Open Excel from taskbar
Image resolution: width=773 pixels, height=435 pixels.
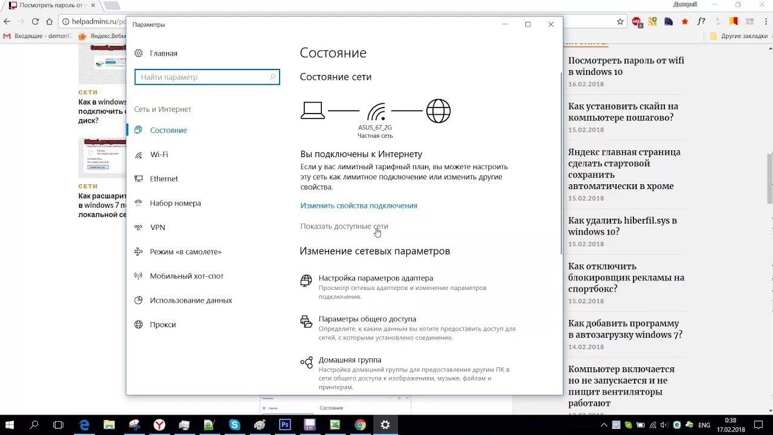335,425
